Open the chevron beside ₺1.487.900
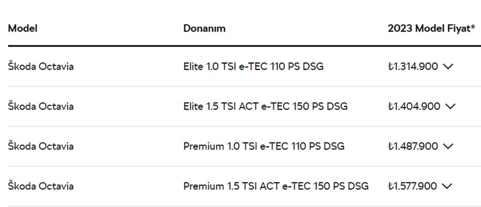The height and width of the screenshot is (207, 481). coord(448,146)
